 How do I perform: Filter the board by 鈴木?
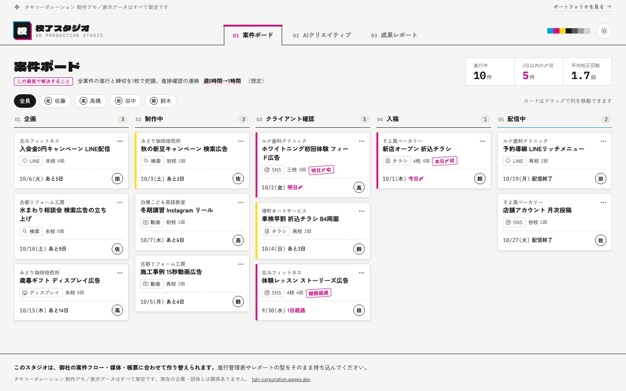tap(161, 101)
